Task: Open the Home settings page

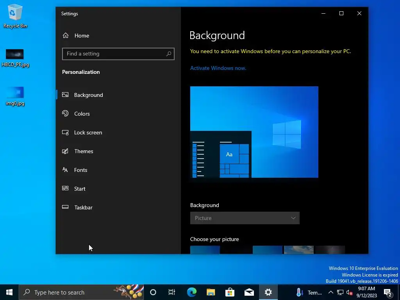Action: [x=118, y=36]
